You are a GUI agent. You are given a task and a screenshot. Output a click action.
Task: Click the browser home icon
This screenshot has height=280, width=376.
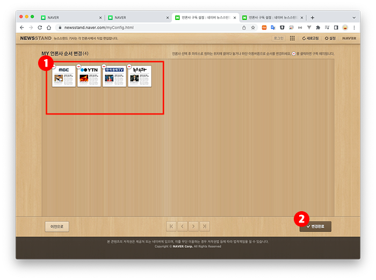coord(49,27)
